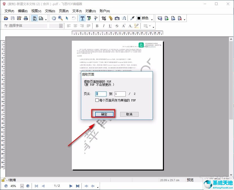Go to next page arrow

tap(71, 186)
